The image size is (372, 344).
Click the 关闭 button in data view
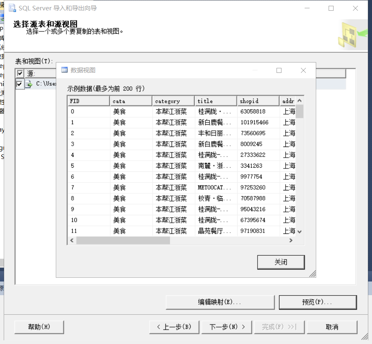pyautogui.click(x=281, y=262)
